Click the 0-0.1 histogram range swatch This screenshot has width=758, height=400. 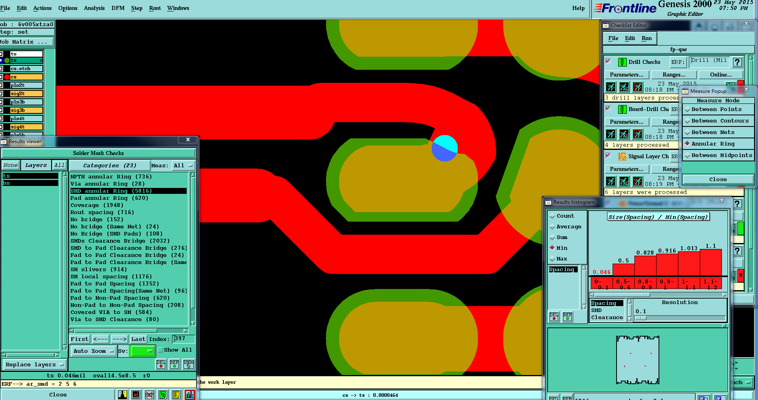[601, 283]
